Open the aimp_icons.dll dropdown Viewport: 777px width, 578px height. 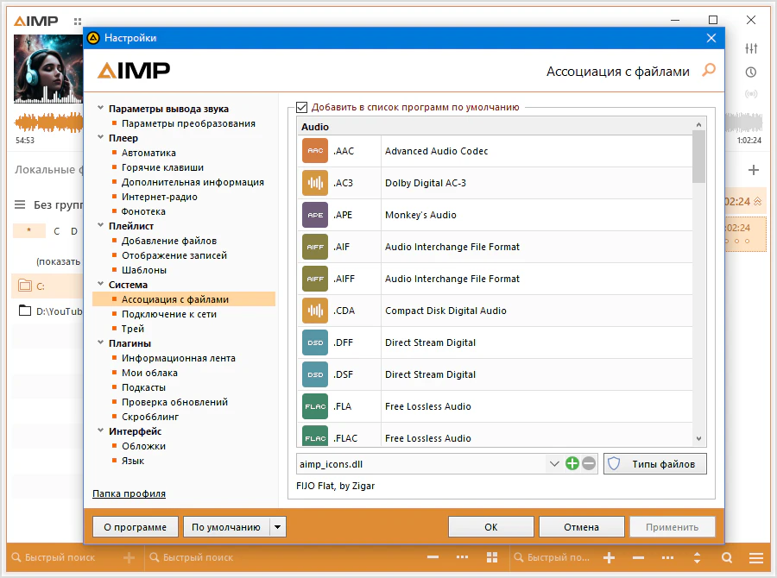click(x=553, y=464)
